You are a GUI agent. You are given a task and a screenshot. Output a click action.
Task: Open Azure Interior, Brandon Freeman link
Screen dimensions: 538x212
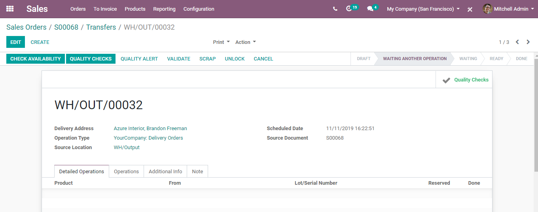(150, 129)
